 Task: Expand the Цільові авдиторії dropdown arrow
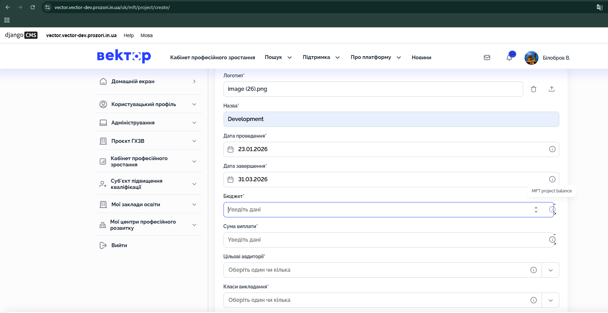click(551, 270)
